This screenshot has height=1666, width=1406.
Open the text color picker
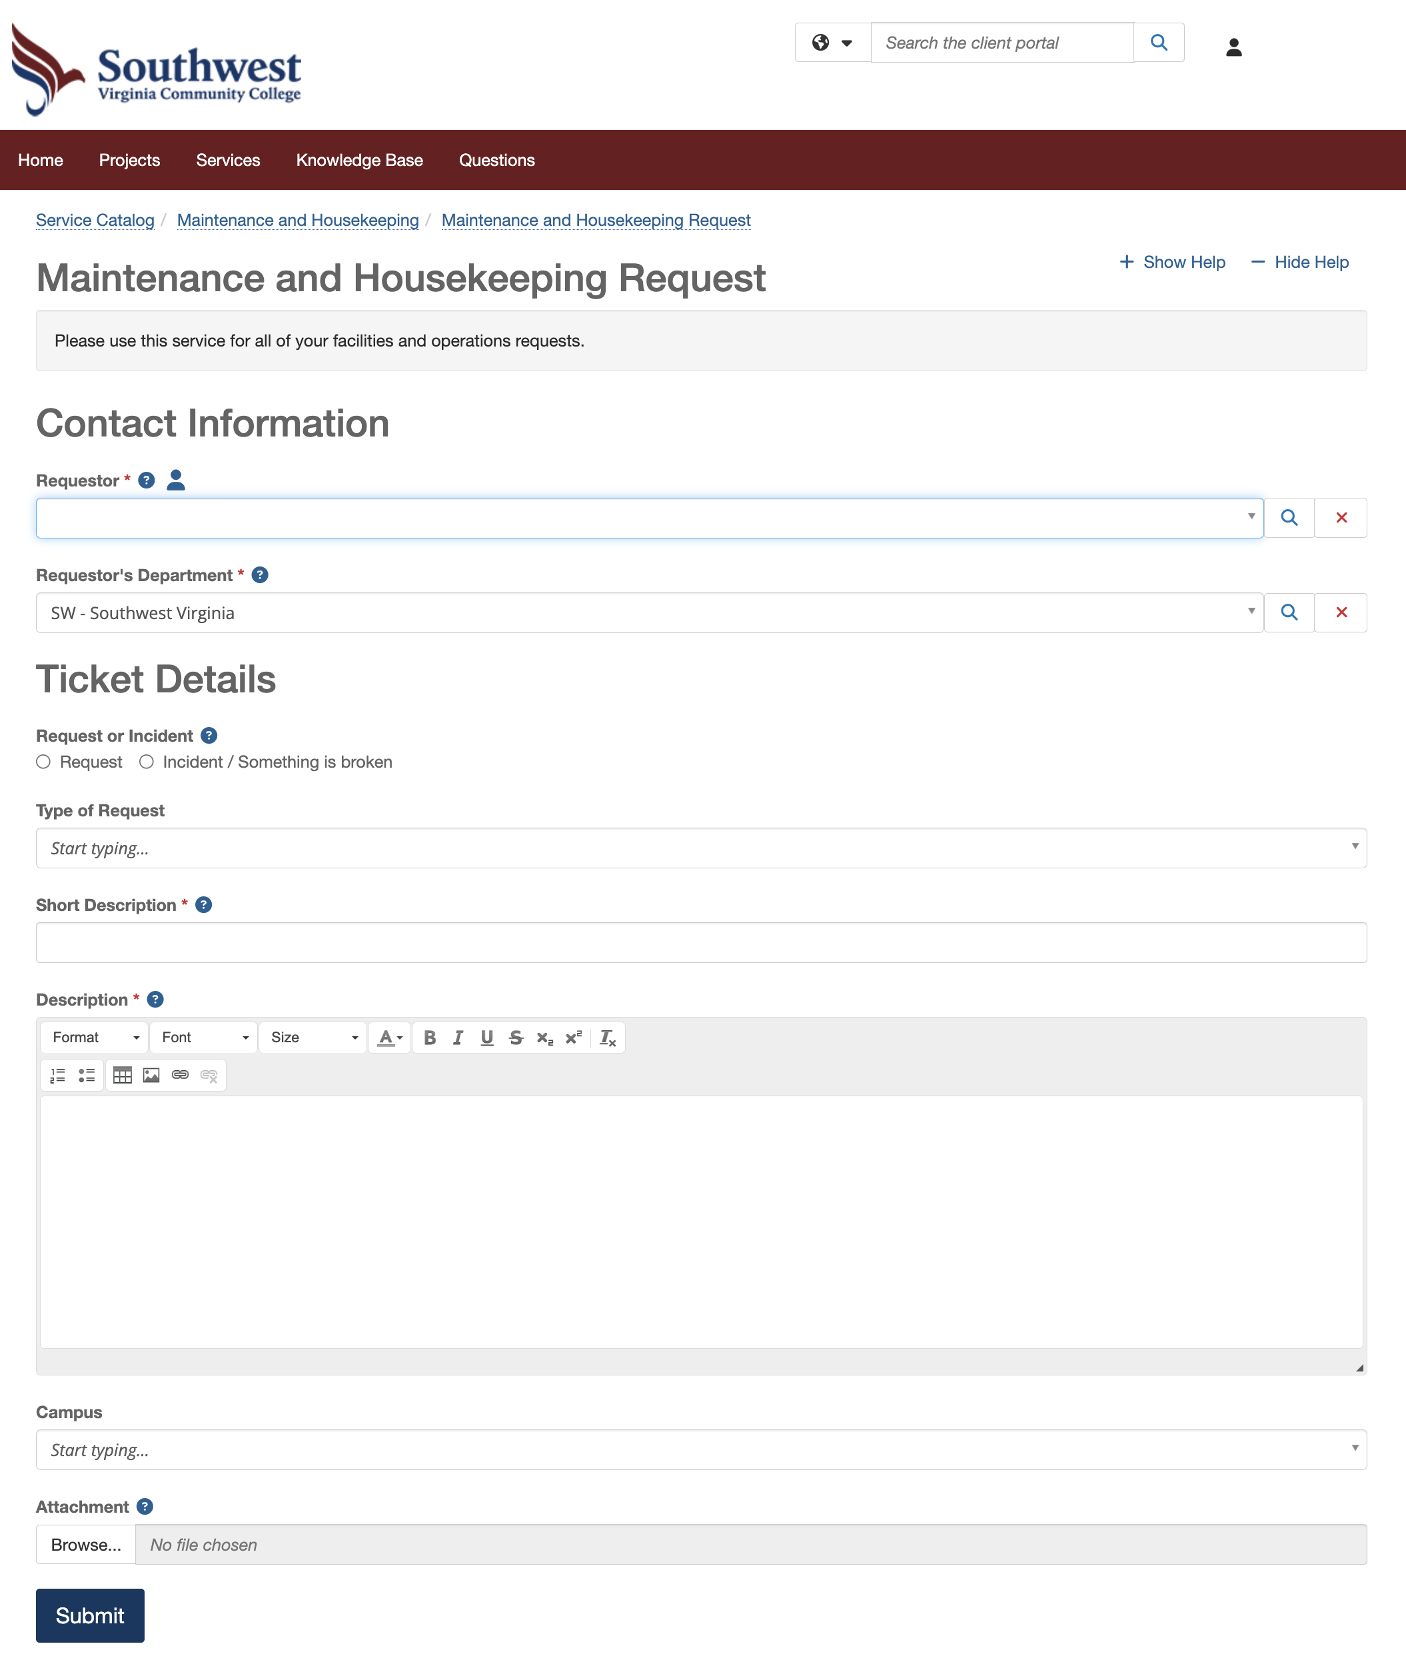[390, 1037]
